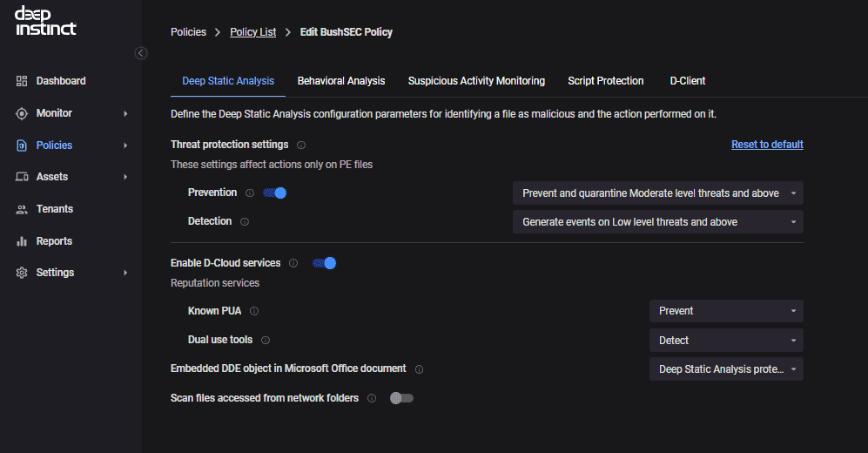Toggle the Prevention switch off

(x=274, y=193)
